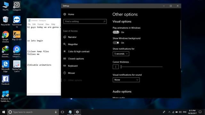
Task: Open the Windows Start menu
Action: pos(4,112)
